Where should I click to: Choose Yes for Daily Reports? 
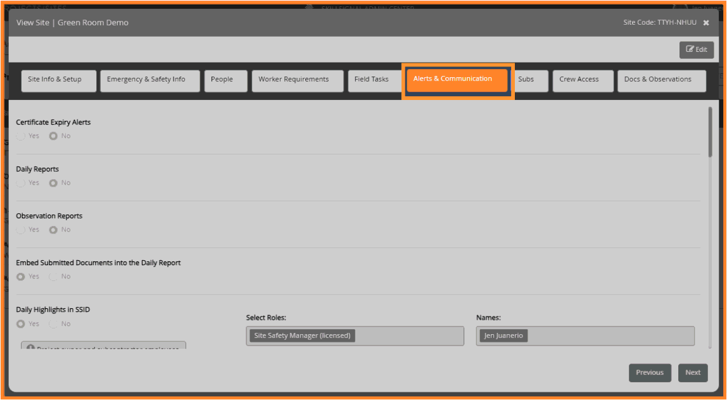pyautogui.click(x=20, y=183)
